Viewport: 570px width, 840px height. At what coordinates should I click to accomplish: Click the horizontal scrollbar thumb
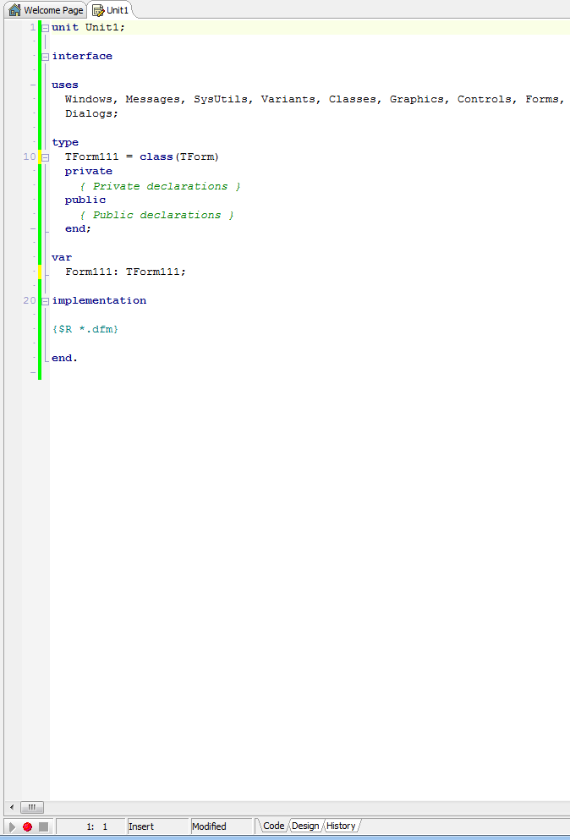tap(31, 807)
